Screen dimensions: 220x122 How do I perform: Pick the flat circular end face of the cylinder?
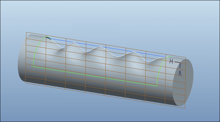pyautogui.click(x=183, y=82)
